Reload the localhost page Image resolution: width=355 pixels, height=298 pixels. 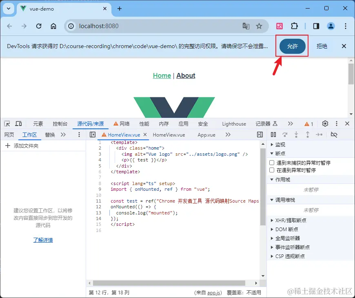(x=39, y=26)
